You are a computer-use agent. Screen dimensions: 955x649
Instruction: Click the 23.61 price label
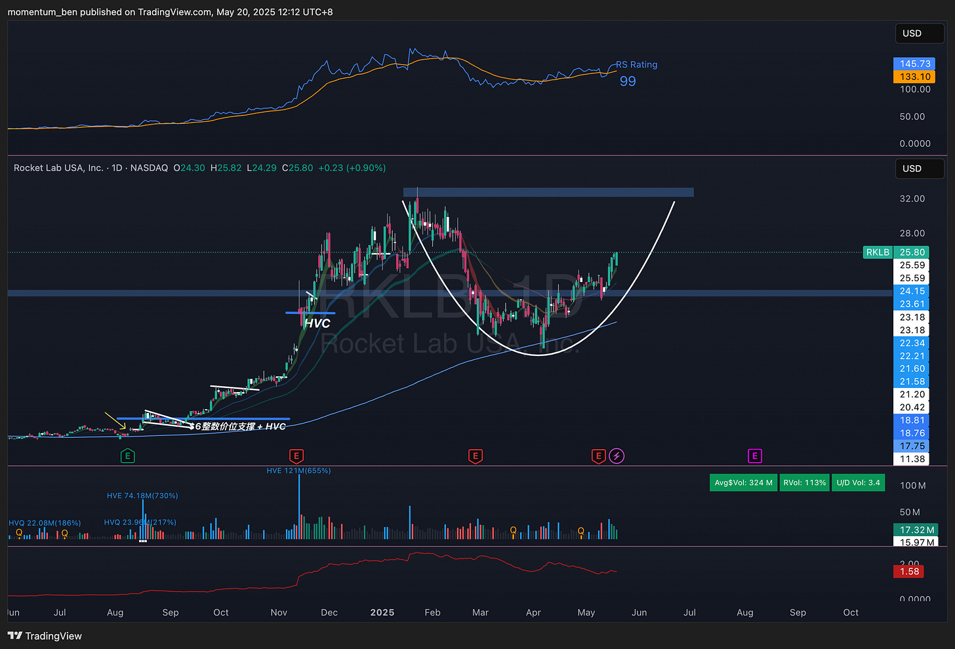pyautogui.click(x=912, y=304)
